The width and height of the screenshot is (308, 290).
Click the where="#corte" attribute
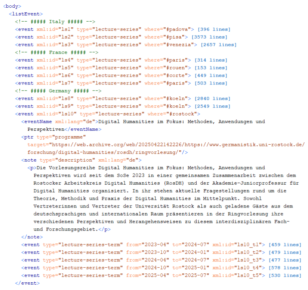[166, 76]
